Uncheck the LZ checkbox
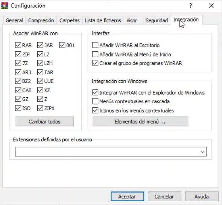Screen dimensions: 222x205 pyautogui.click(x=40, y=54)
